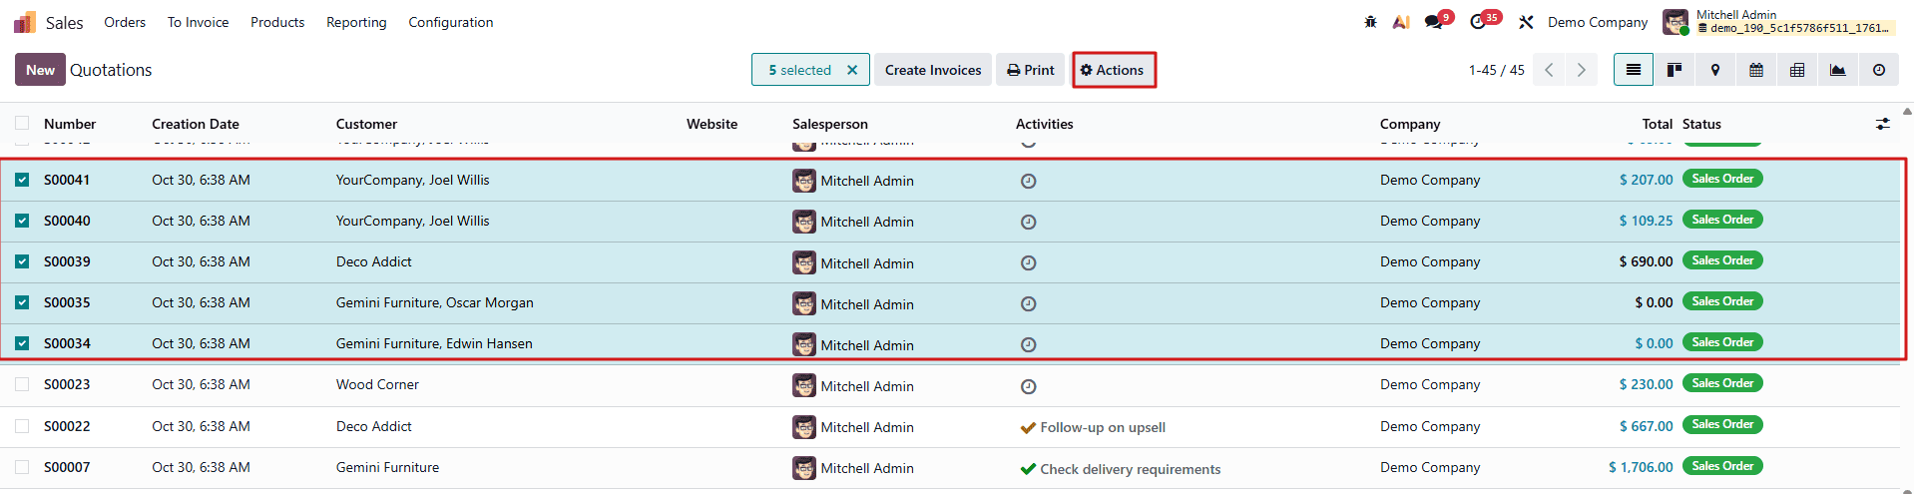The image size is (1914, 494).
Task: Click activity clock icon for S00035
Action: [x=1029, y=303]
